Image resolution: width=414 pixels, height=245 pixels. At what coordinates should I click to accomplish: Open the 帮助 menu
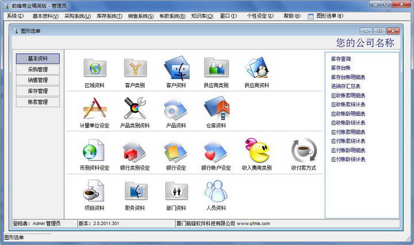pos(292,16)
